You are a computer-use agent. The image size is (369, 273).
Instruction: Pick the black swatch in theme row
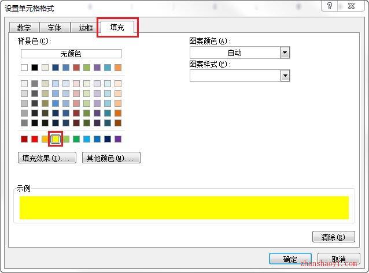coord(35,68)
